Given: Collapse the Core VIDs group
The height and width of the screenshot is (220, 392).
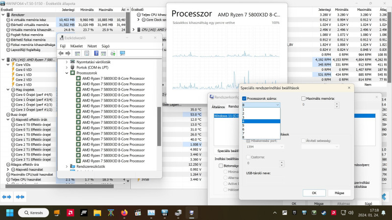Looking at the screenshot, I should tap(8, 65).
